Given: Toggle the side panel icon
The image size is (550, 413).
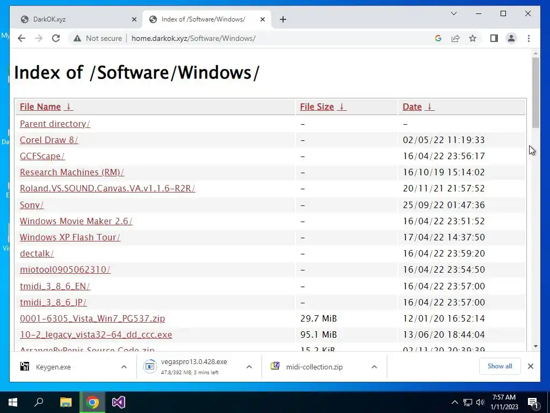Looking at the screenshot, I should pyautogui.click(x=494, y=38).
